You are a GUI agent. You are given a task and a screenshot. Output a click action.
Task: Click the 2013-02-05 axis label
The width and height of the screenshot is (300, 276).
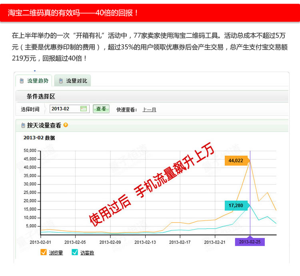(x=75, y=242)
